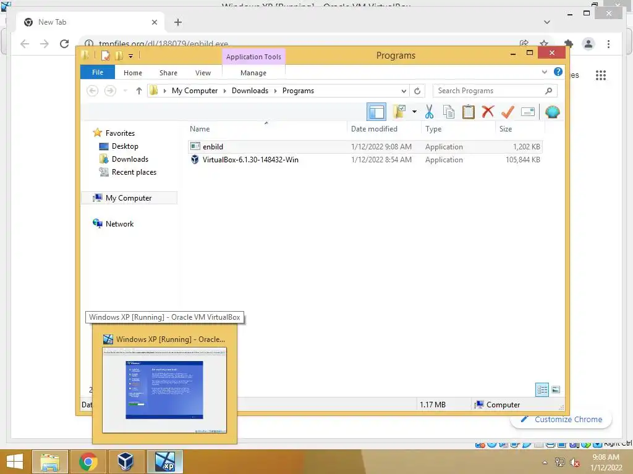The height and width of the screenshot is (474, 633).
Task: Open the File tab in Programs window
Action: pos(98,72)
